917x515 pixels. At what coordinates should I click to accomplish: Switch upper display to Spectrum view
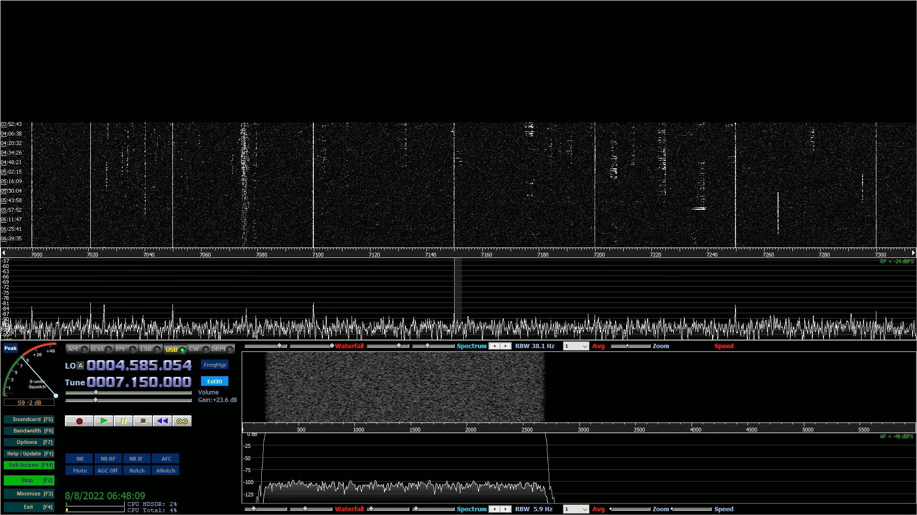471,346
